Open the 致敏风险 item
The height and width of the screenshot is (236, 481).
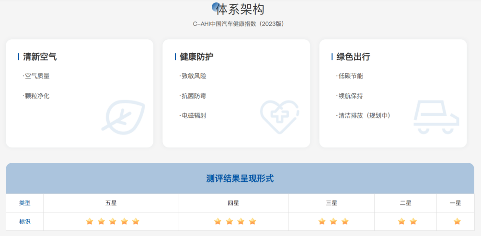[x=194, y=76]
